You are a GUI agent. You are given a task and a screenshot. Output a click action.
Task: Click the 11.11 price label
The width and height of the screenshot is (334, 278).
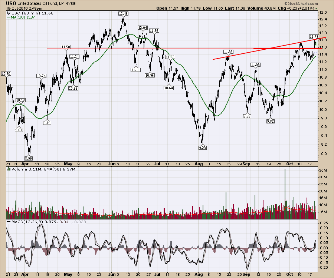coord(136,70)
